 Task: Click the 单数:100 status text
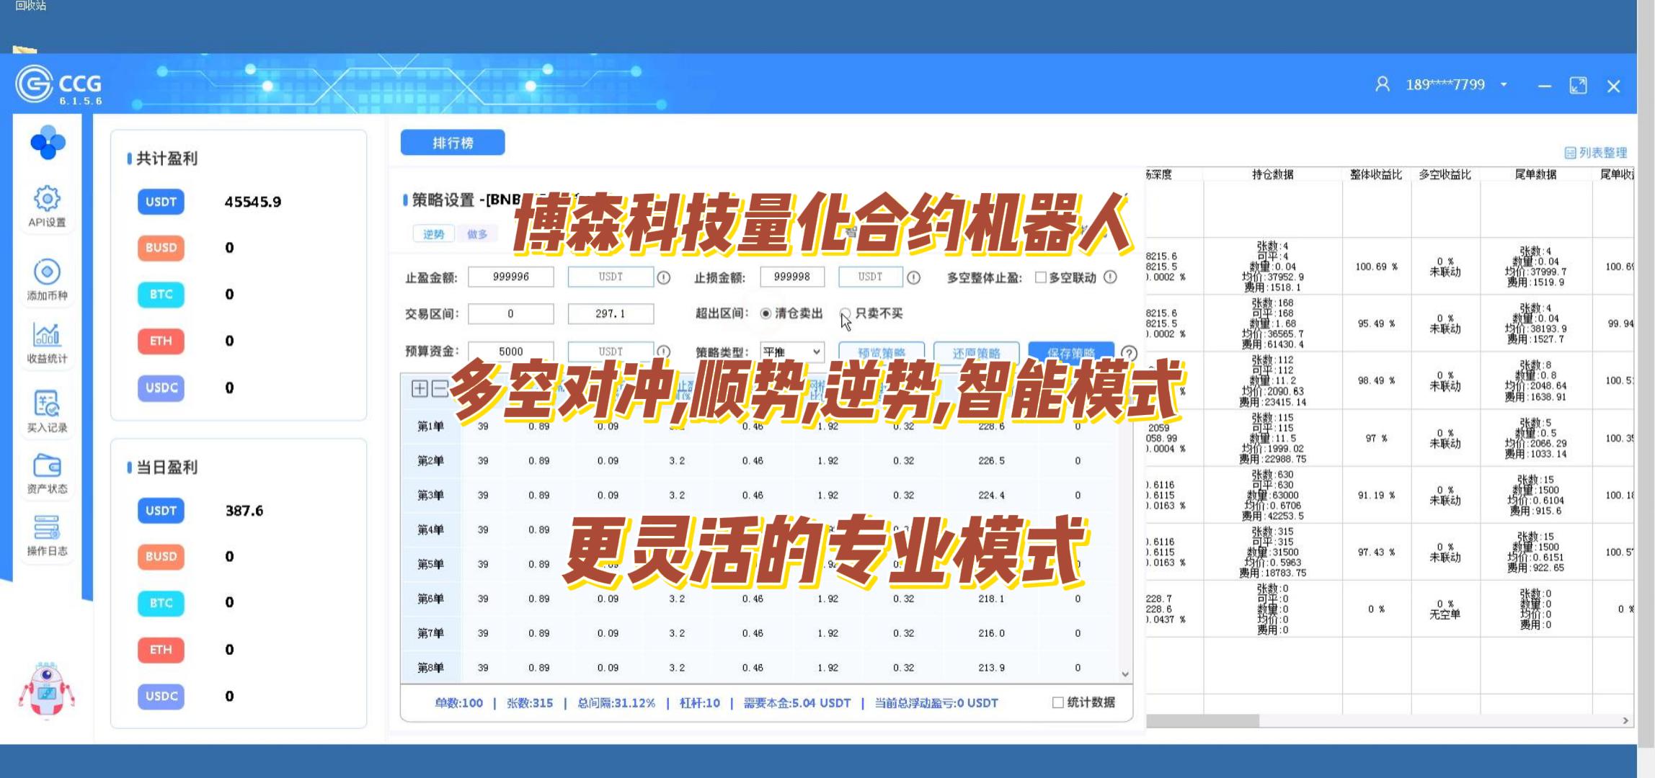click(458, 703)
